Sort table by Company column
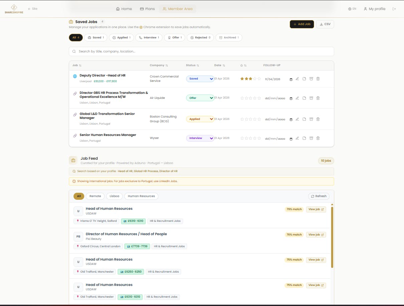Image resolution: width=404 pixels, height=306 pixels. click(x=159, y=65)
